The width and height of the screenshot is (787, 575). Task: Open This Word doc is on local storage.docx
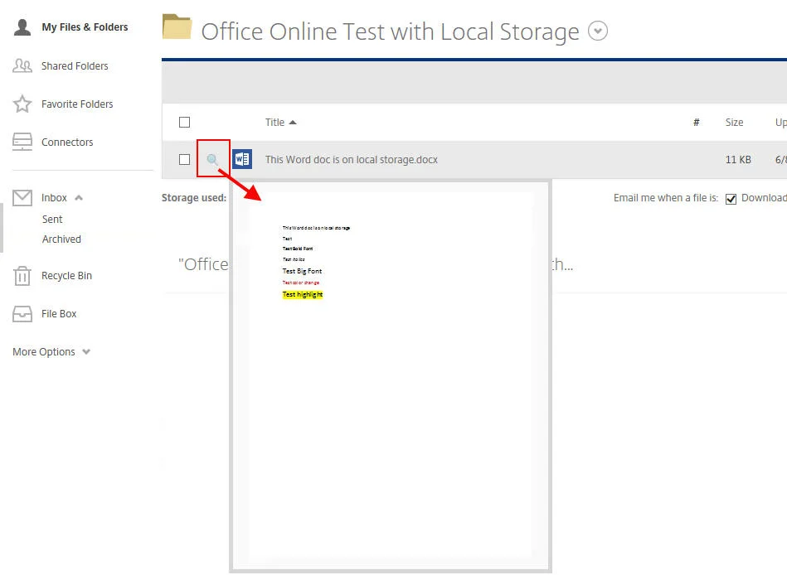352,159
